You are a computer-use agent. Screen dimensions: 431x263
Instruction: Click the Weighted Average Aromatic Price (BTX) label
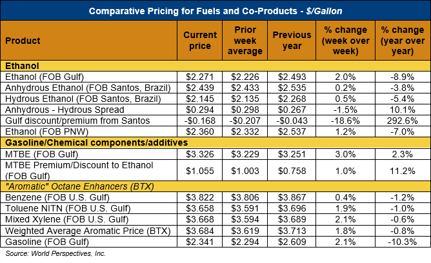(x=85, y=231)
